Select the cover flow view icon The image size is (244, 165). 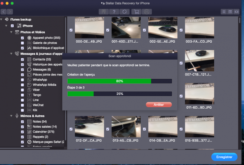236,12
